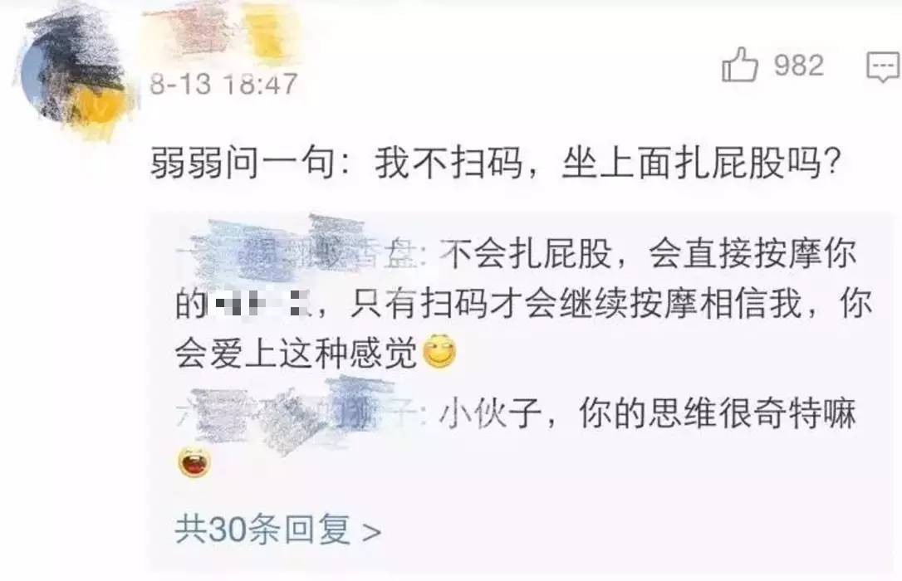Click the pixelated censored word after 的
Viewport: 902px width, 581px height.
point(257,304)
